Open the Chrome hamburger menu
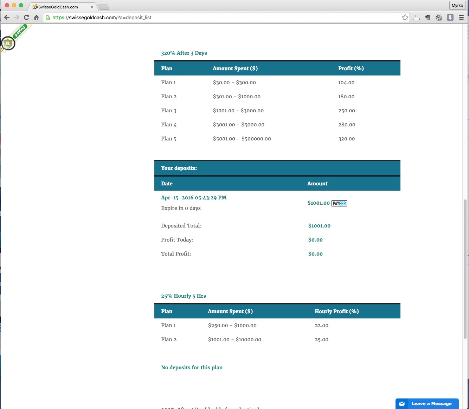 tap(461, 18)
